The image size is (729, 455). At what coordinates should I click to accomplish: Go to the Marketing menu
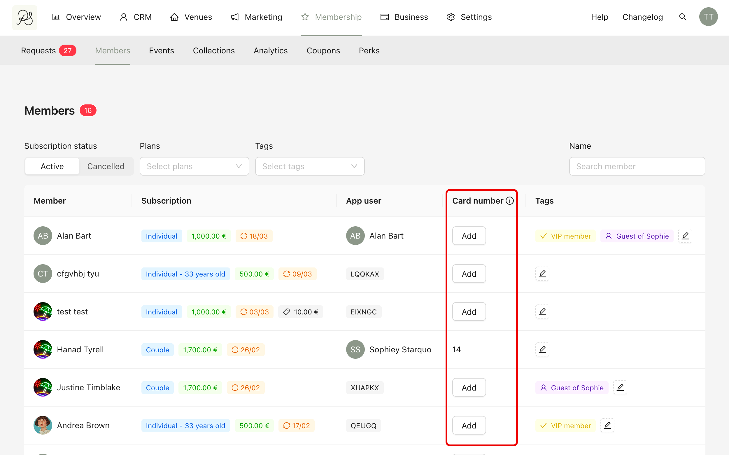257,17
